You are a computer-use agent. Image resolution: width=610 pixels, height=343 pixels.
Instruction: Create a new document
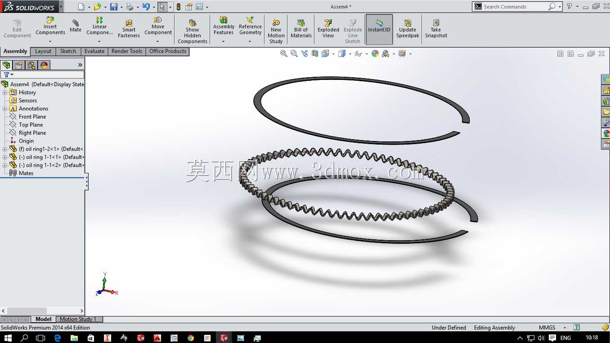pyautogui.click(x=81, y=7)
